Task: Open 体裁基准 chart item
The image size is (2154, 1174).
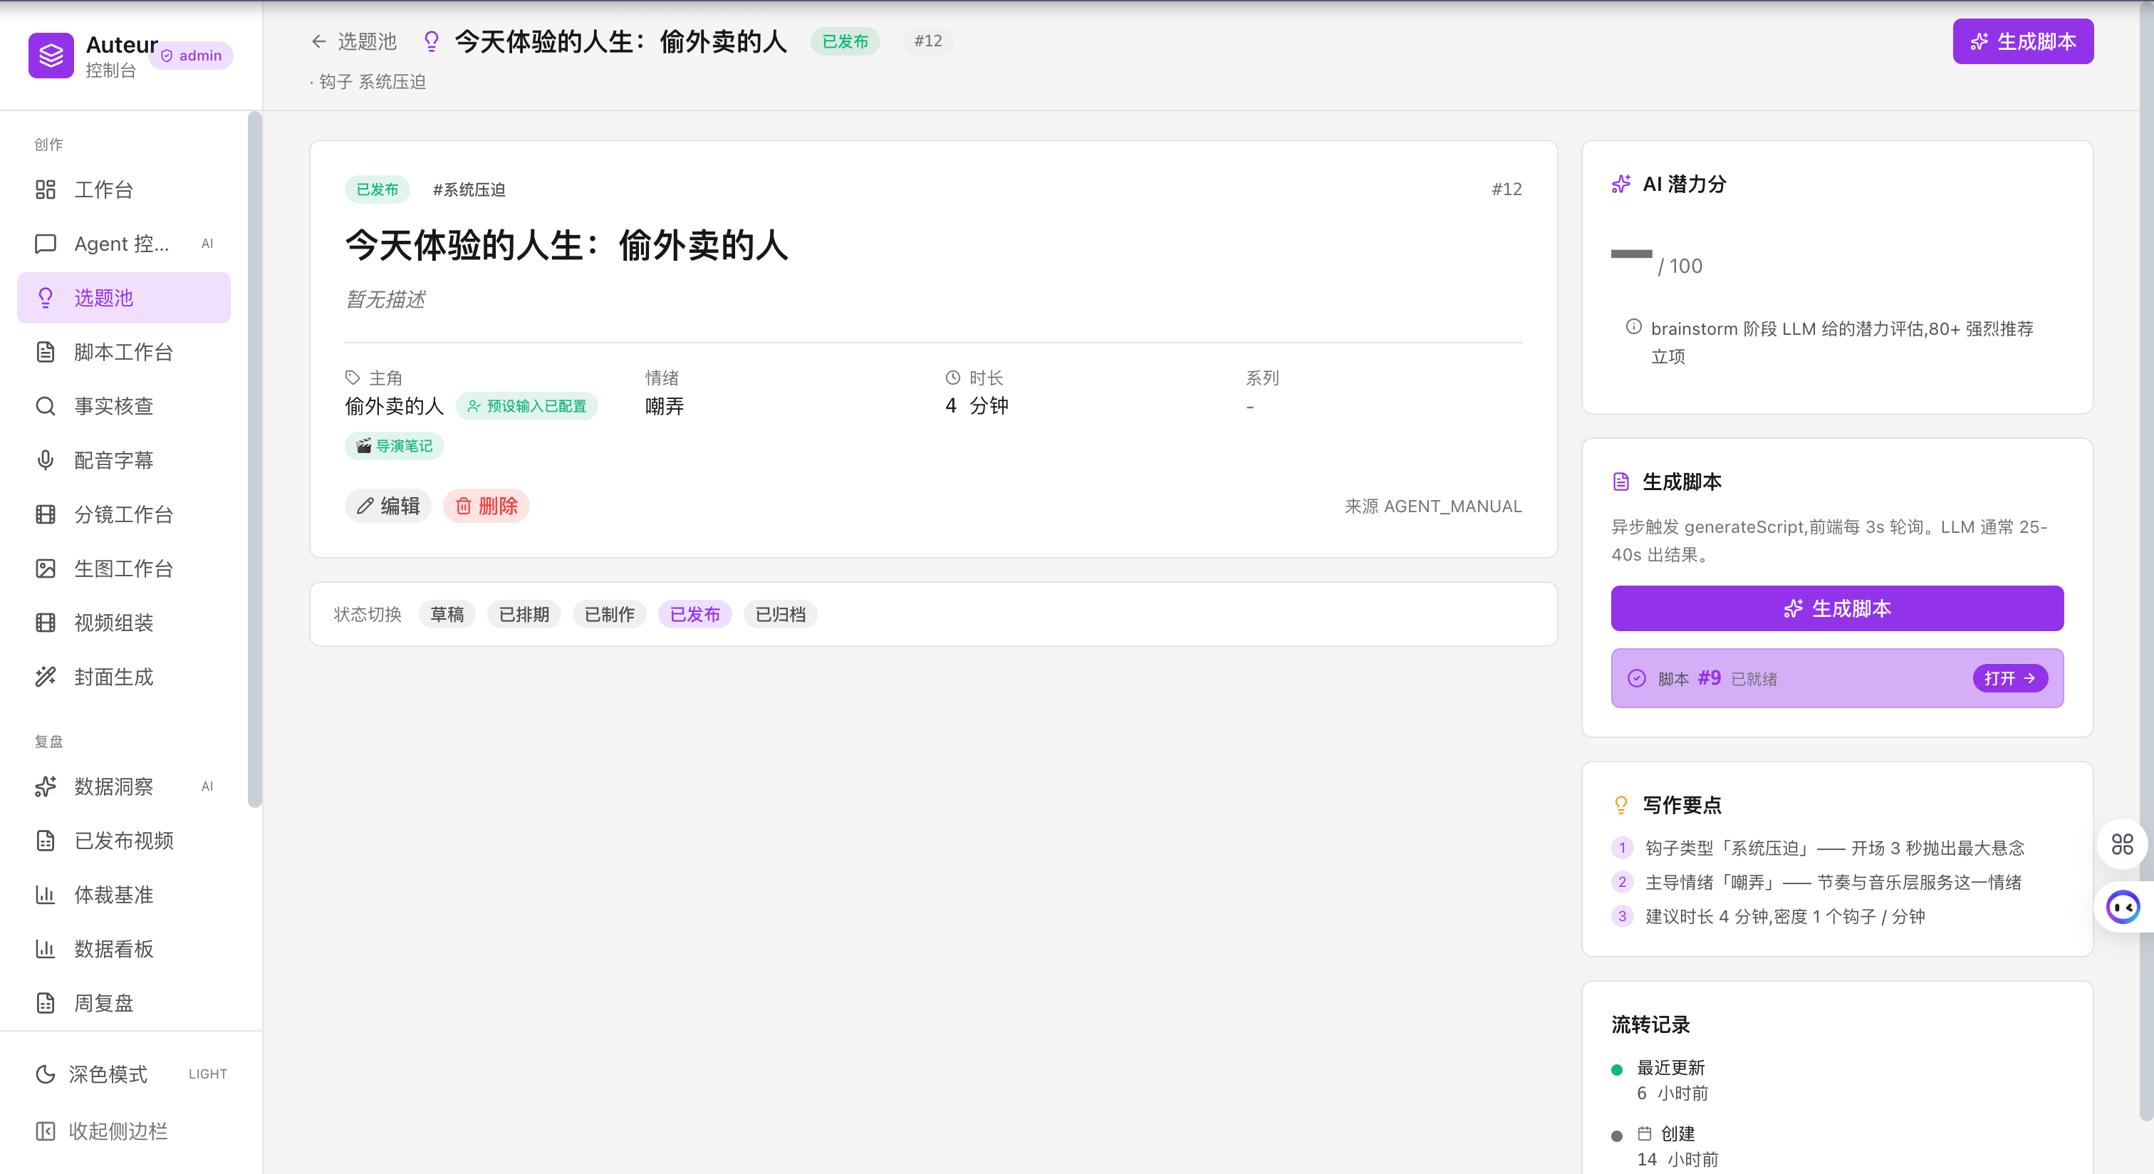Action: tap(124, 895)
